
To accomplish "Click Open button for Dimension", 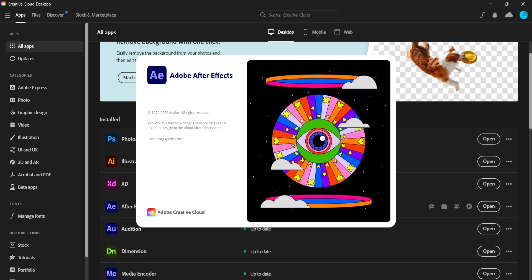I will click(x=489, y=251).
